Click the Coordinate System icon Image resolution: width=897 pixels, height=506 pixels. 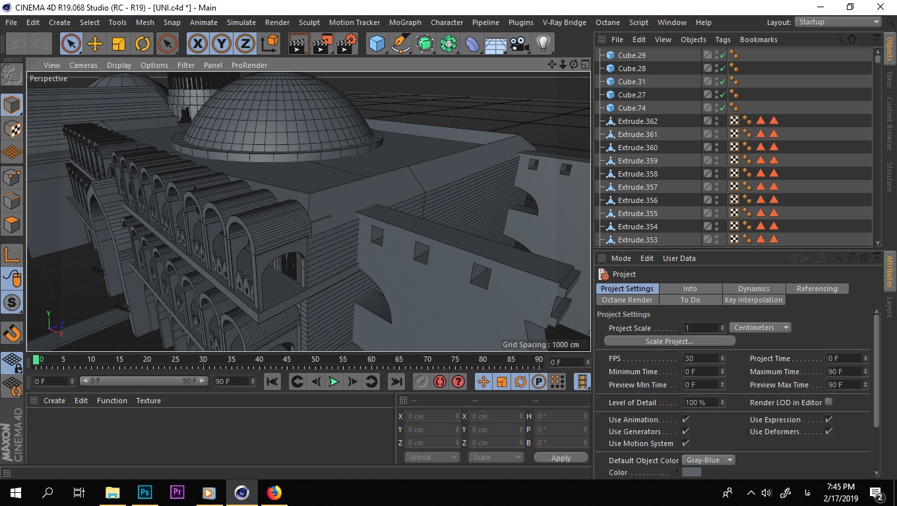point(269,44)
